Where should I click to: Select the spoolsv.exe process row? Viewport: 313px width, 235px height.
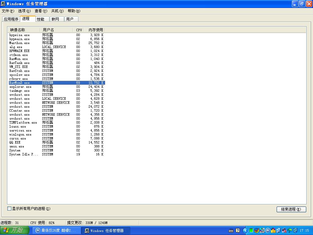[x=57, y=75]
